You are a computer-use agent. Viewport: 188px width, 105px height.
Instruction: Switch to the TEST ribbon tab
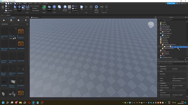[x=36, y=3]
